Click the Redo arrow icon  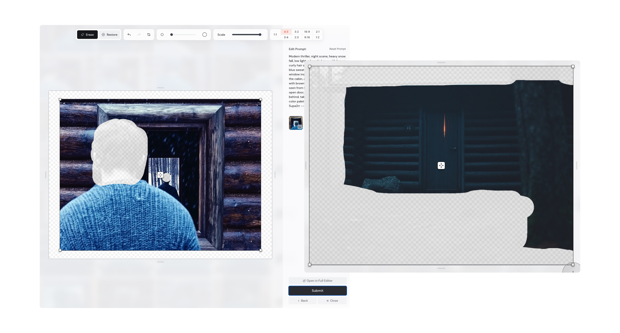pyautogui.click(x=139, y=34)
